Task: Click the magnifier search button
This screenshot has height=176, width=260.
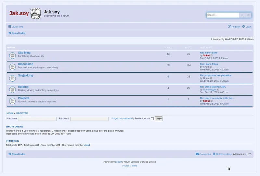Action: (x=242, y=15)
